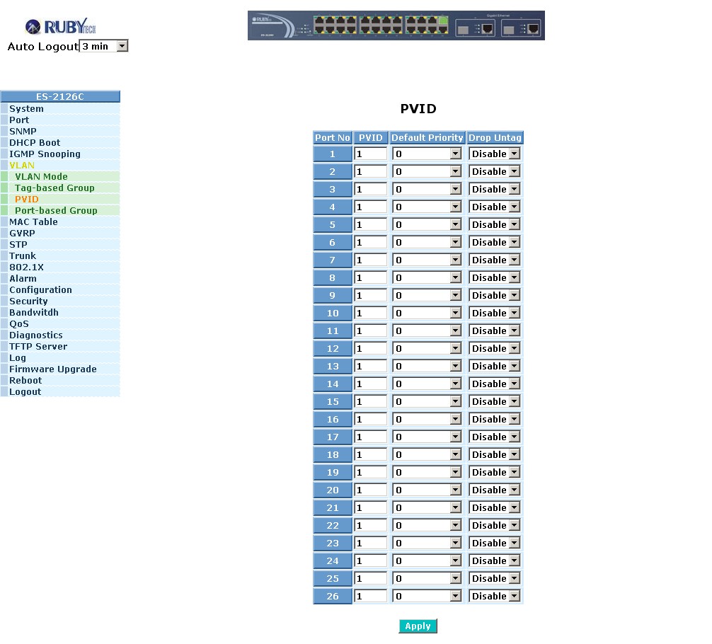This screenshot has height=644, width=712.
Task: Focus the PVID field for port 12
Action: [x=371, y=349]
